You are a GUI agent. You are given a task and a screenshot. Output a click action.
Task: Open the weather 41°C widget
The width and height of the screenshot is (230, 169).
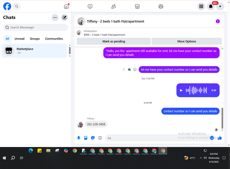point(190,158)
